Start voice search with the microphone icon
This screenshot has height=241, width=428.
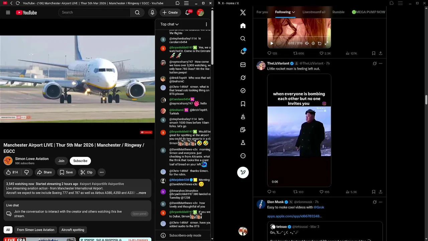point(152,12)
